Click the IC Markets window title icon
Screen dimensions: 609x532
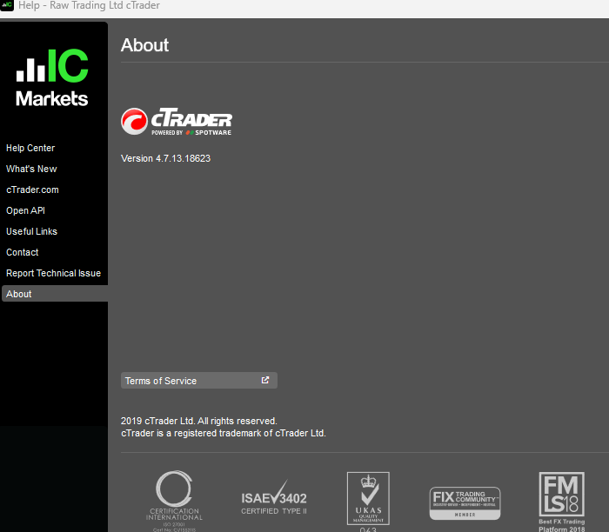tap(7, 5)
